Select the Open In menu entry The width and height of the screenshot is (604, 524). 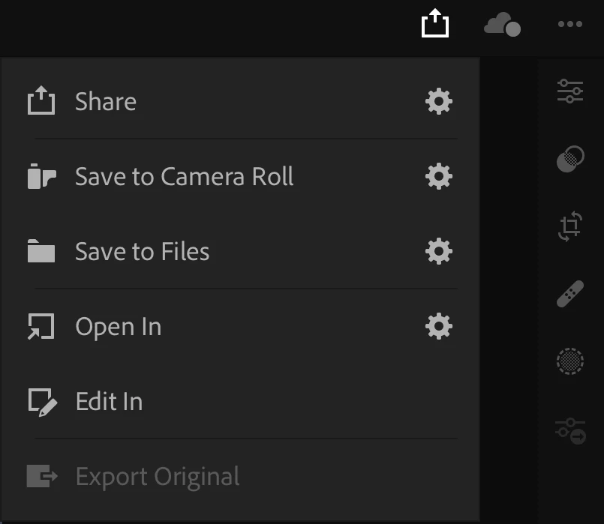118,327
